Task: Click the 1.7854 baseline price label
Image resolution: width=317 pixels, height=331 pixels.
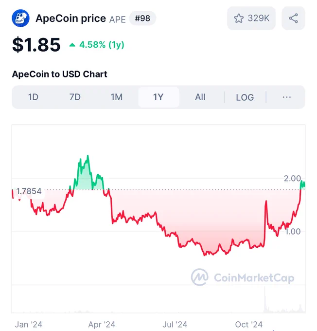Action: point(29,191)
